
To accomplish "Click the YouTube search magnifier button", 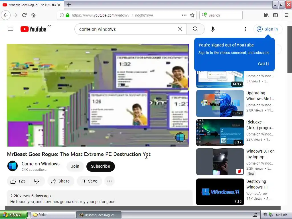I will coord(196,29).
